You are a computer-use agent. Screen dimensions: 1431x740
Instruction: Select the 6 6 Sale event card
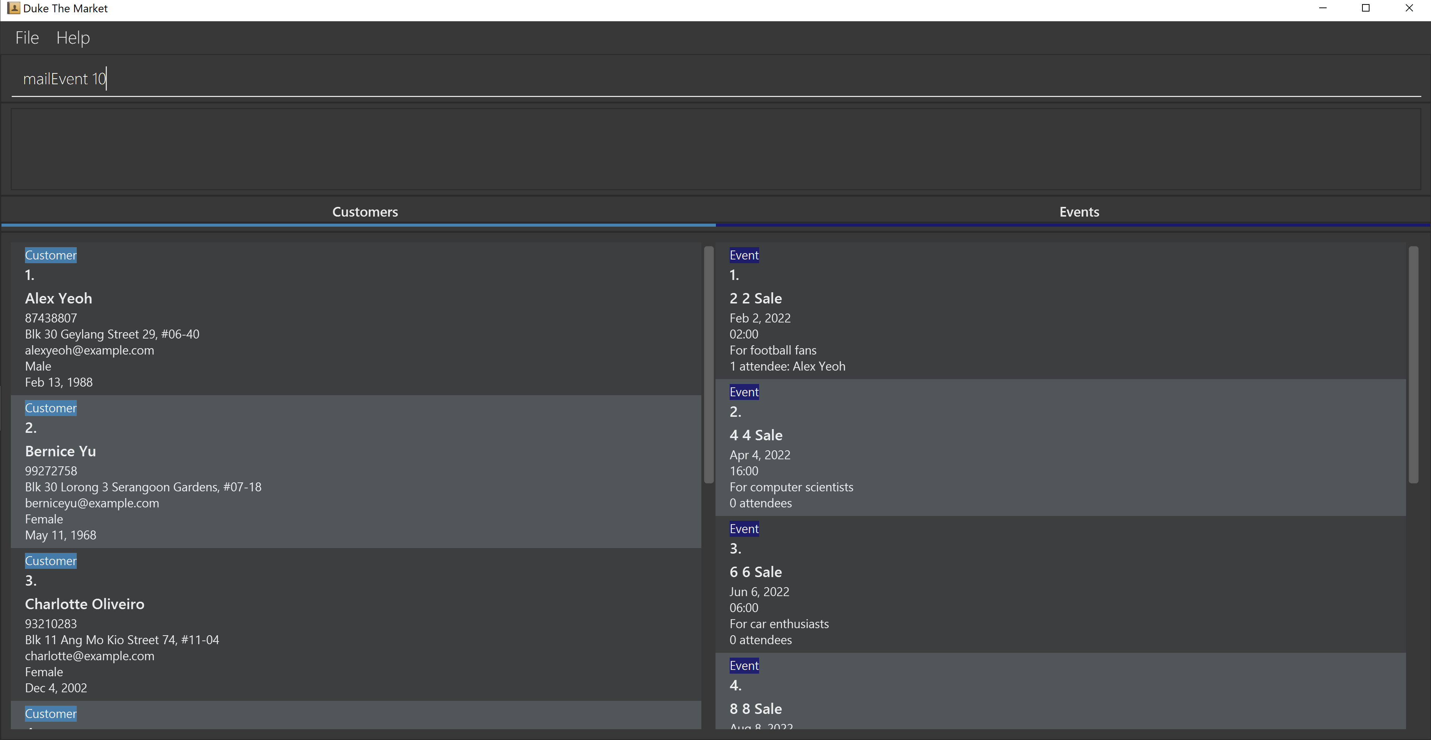tap(1060, 585)
